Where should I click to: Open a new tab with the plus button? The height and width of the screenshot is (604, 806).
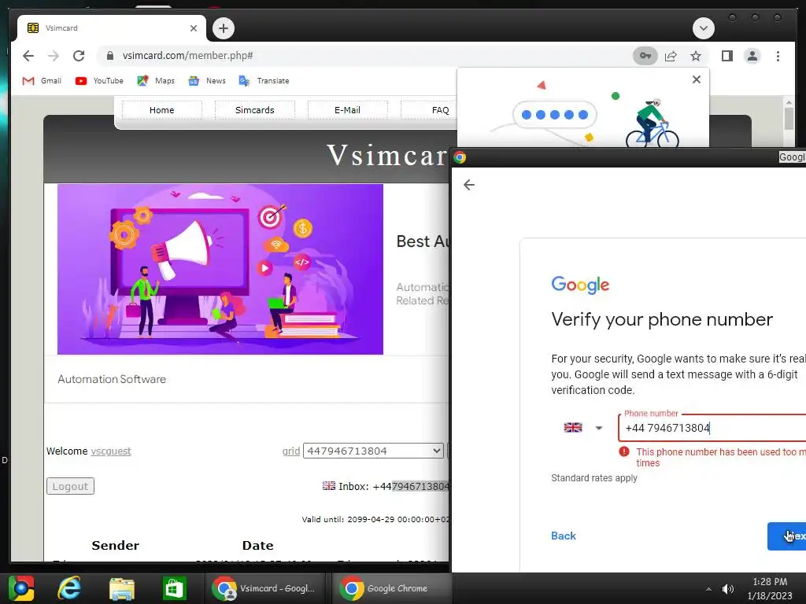click(x=223, y=28)
